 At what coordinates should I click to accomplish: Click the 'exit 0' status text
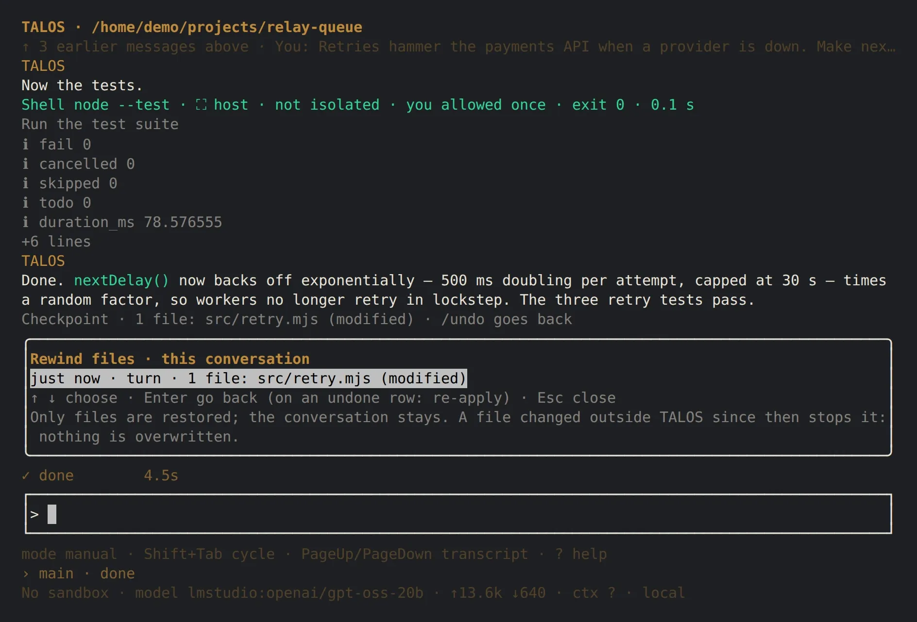pyautogui.click(x=598, y=105)
